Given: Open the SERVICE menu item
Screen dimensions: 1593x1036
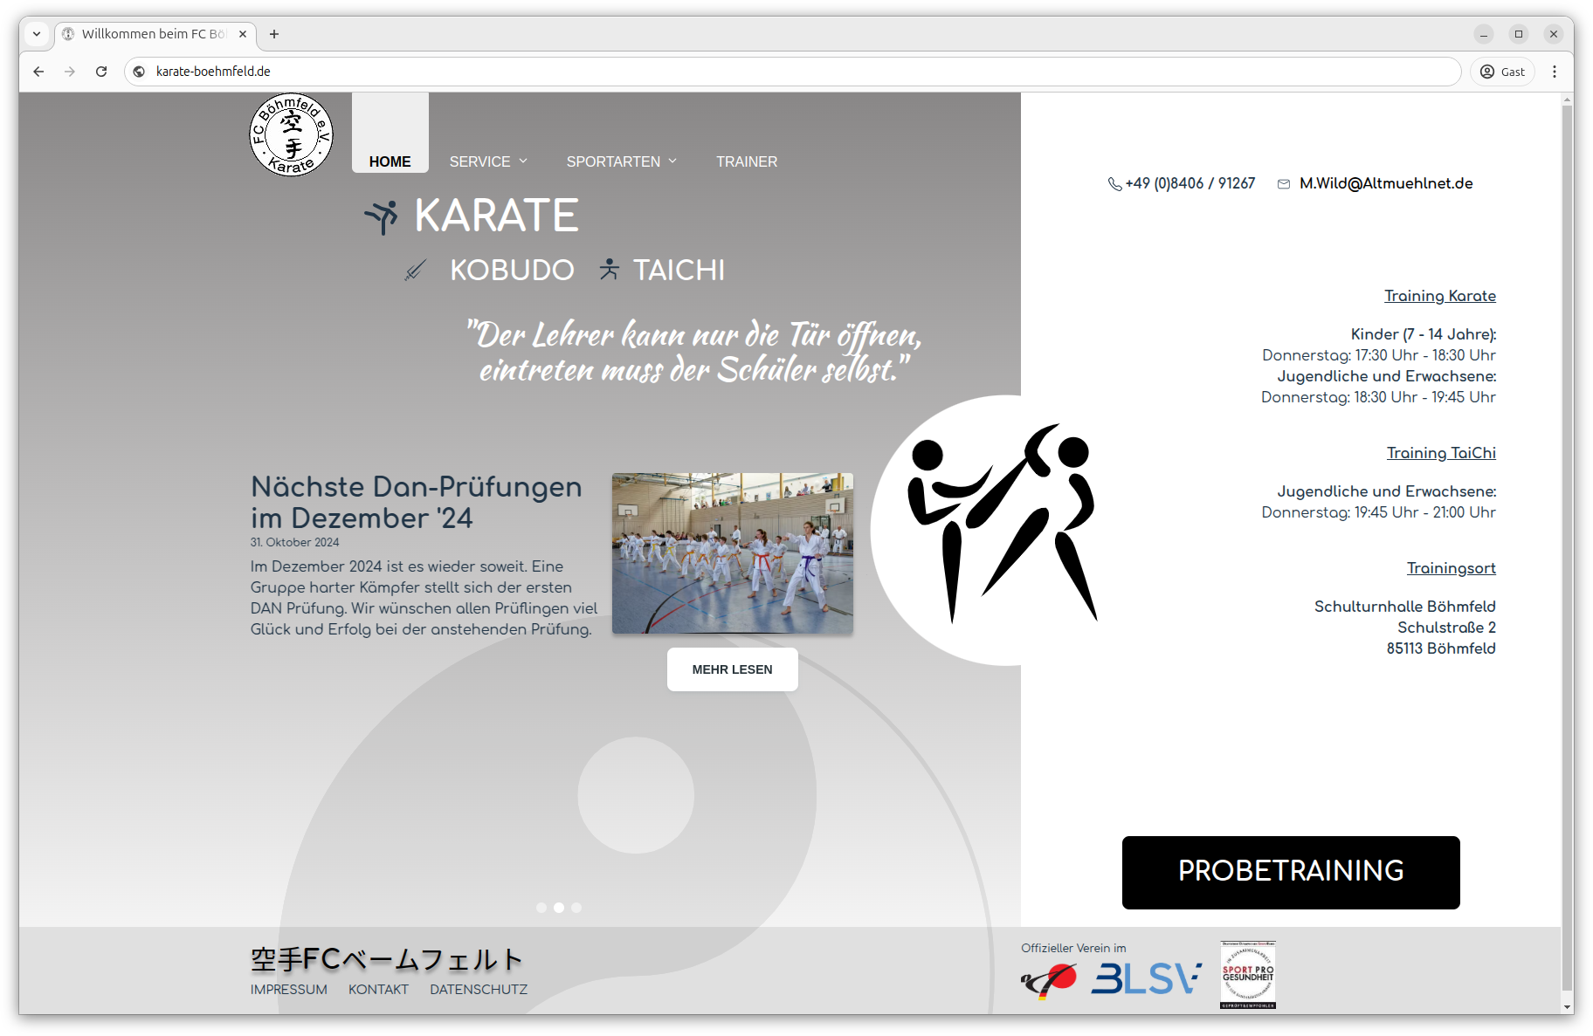Looking at the screenshot, I should coord(480,161).
